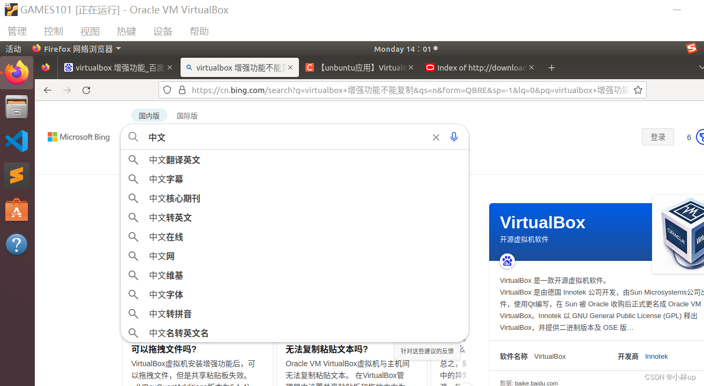Open the Help dock icon
Viewport: 704px width, 386px height.
pyautogui.click(x=17, y=244)
